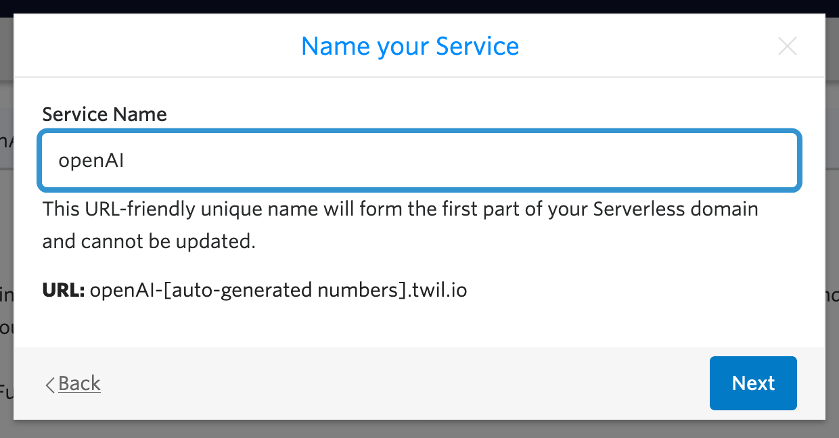Image resolution: width=839 pixels, height=438 pixels.
Task: Click the gray footer bar between Back and Next
Action: (406, 383)
